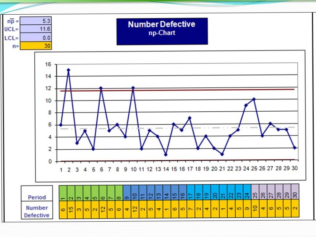Click the data point at period 10
The height and width of the screenshot is (237, 316).
133,88
